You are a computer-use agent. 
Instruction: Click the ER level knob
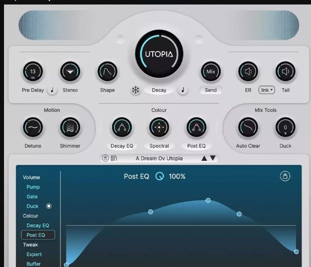[x=248, y=72]
